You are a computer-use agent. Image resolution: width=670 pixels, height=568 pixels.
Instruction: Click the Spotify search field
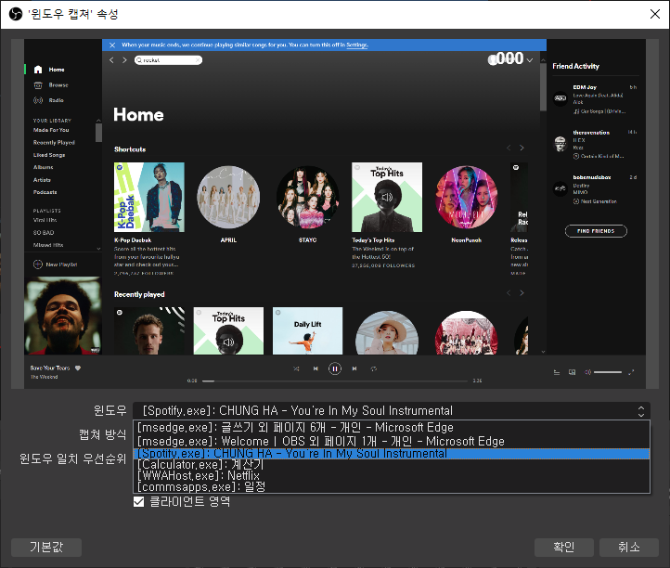click(x=168, y=60)
